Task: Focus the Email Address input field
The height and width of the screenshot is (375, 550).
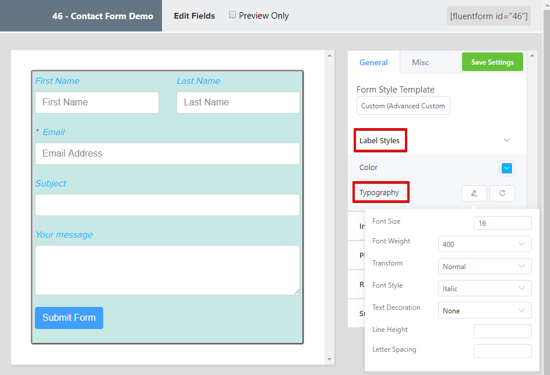Action: click(x=167, y=154)
